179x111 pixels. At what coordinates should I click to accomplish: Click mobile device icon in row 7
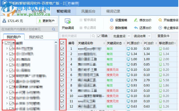(160, 80)
